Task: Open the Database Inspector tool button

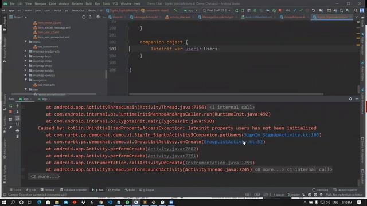Action: coord(73,190)
